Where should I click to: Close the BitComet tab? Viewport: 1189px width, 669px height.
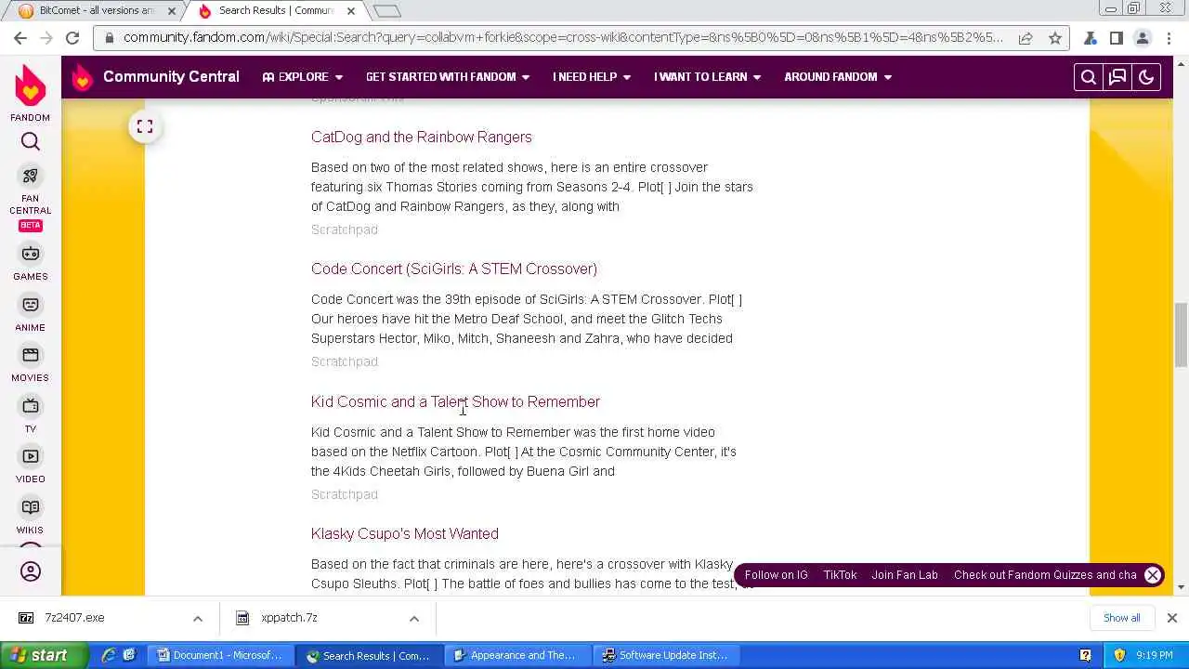click(172, 10)
